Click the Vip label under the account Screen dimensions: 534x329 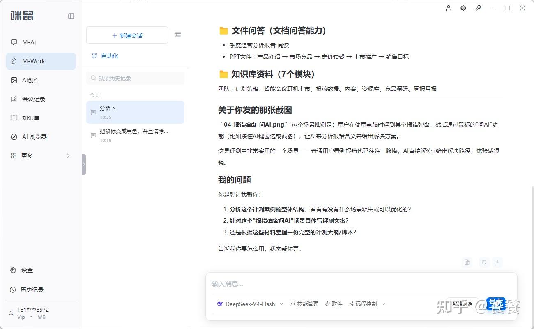tap(21, 317)
